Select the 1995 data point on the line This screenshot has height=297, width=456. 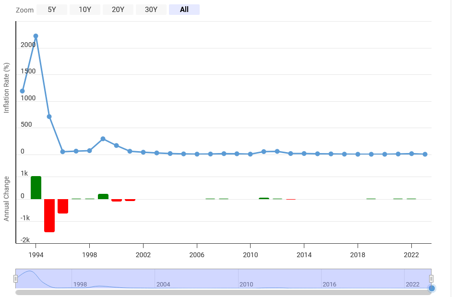coord(49,117)
